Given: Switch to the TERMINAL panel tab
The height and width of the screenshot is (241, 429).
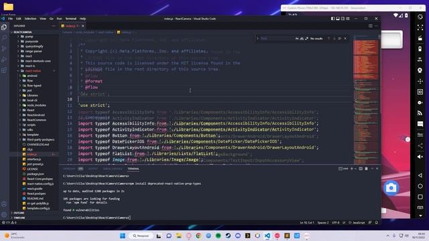Looking at the screenshot, I should coord(133,169).
